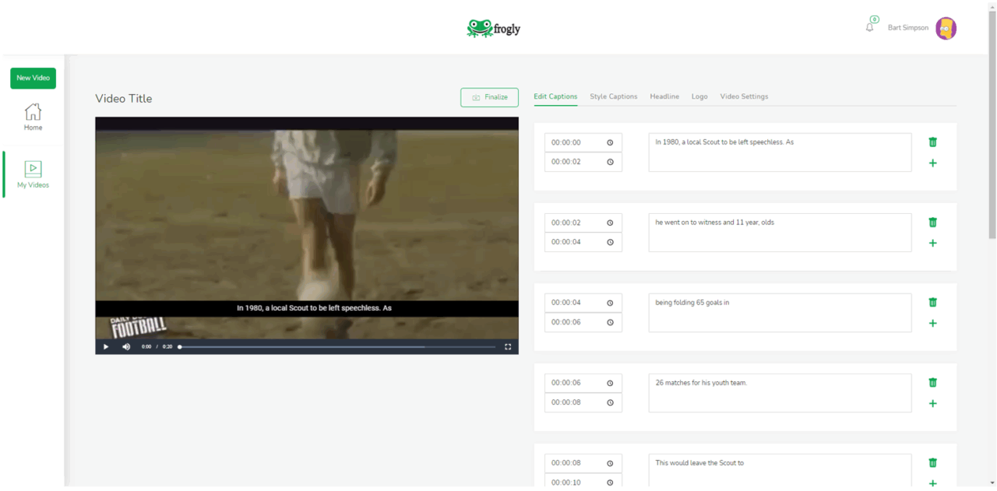This screenshot has width=997, height=491.
Task: Switch to the Style Captions tab
Action: 613,96
